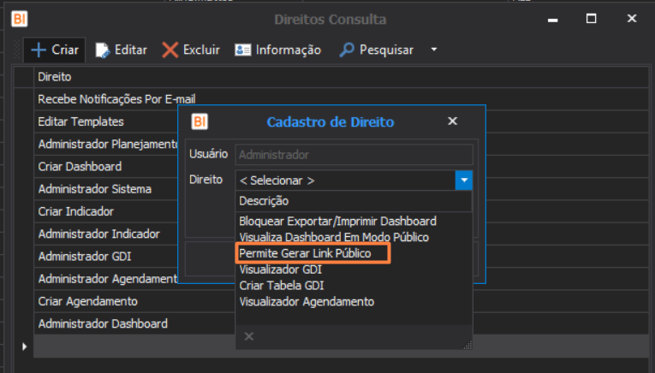This screenshot has height=373, width=655.
Task: Close the Cadastro de Direito dialog
Action: click(453, 121)
